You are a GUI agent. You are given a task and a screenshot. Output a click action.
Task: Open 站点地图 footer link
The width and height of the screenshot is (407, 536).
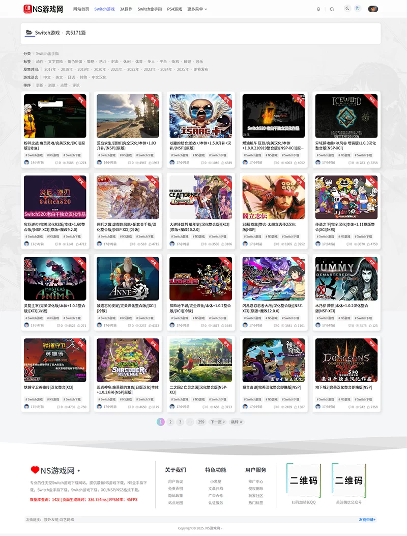tap(176, 502)
